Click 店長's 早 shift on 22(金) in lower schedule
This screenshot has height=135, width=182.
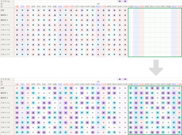pos(131,88)
